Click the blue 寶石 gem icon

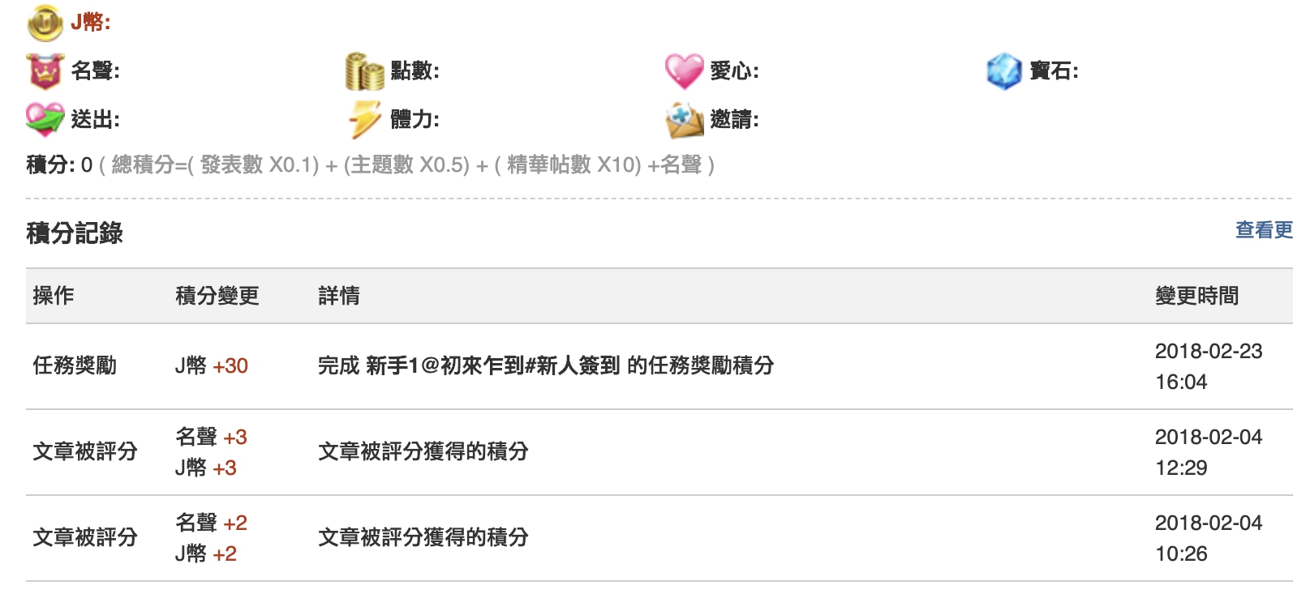(x=1003, y=71)
